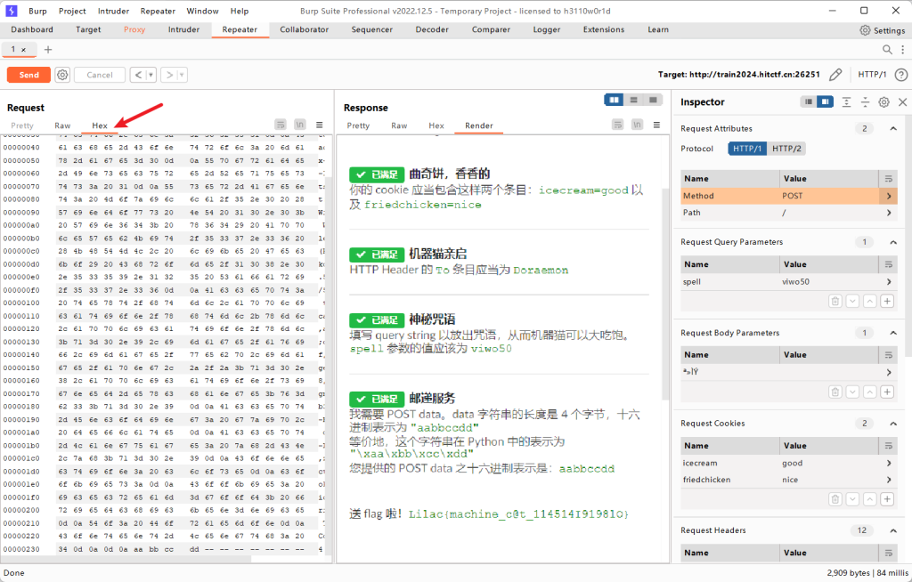Dock the Inspector to the left side

pos(809,102)
